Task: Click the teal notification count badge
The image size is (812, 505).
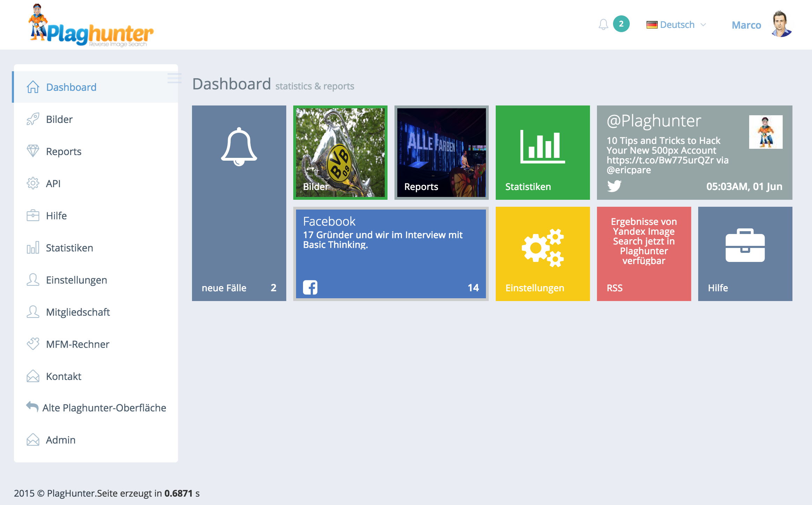Action: coord(621,24)
